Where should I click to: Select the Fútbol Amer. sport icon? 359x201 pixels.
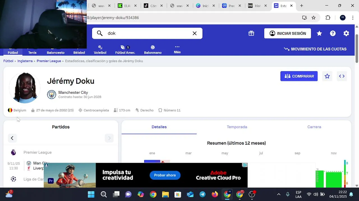[x=123, y=47]
